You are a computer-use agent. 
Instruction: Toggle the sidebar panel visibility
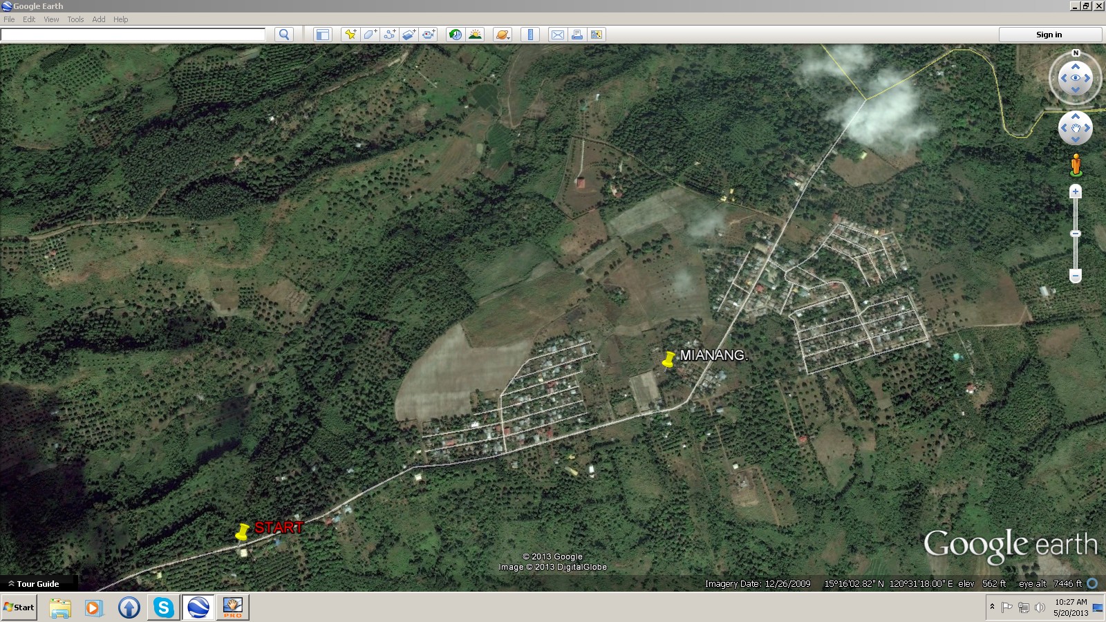pos(322,35)
